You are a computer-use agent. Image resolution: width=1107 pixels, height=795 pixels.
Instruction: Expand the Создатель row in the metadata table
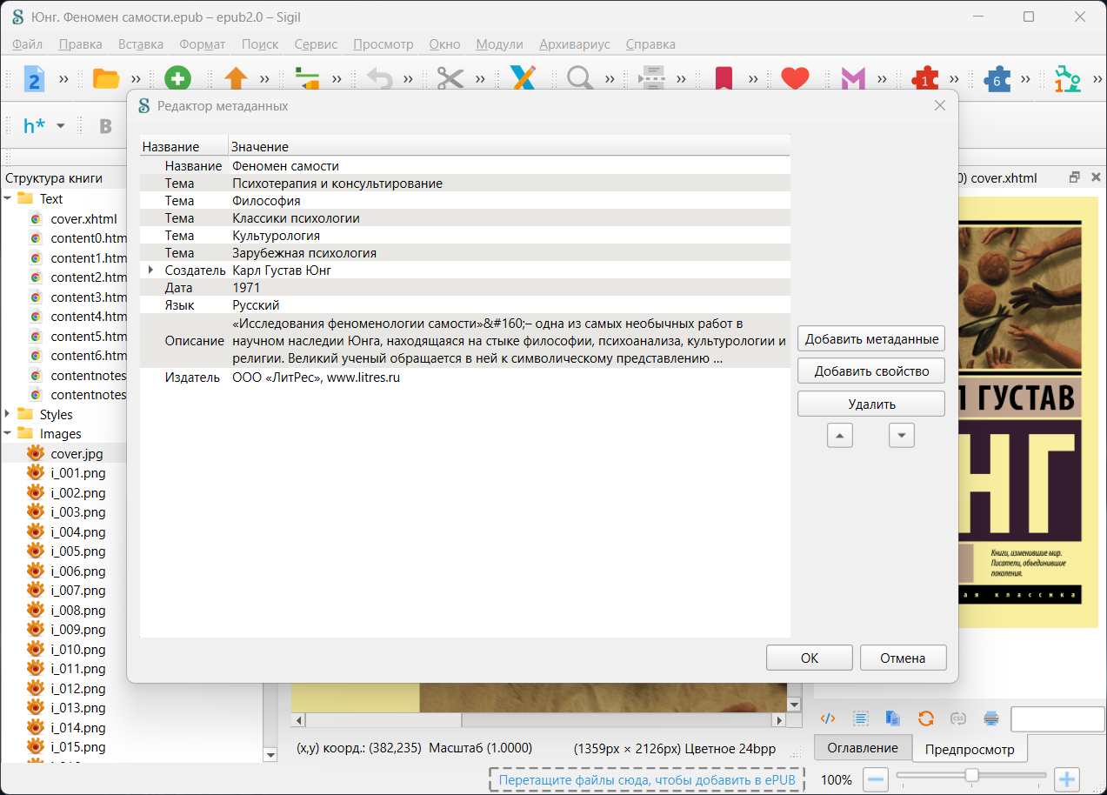click(x=152, y=271)
